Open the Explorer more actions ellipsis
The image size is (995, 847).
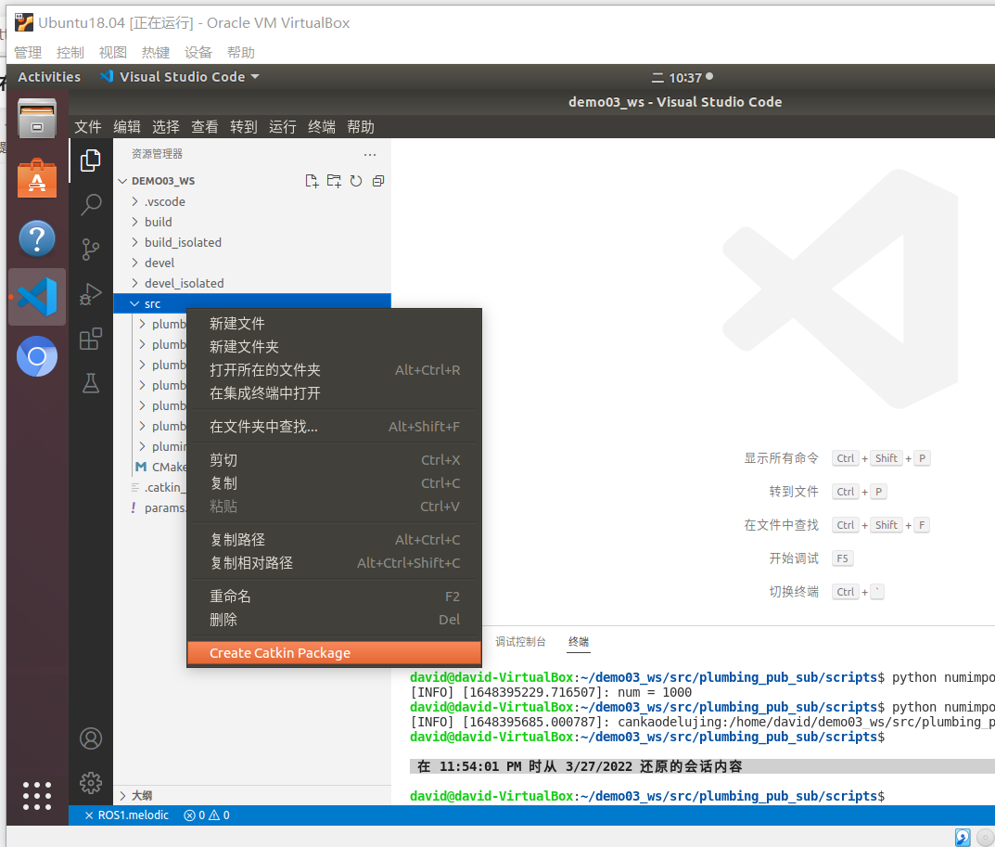pyautogui.click(x=370, y=154)
